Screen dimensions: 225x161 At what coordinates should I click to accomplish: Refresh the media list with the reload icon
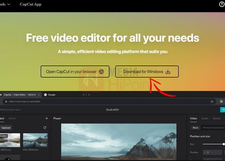pyautogui.click(x=45, y=128)
